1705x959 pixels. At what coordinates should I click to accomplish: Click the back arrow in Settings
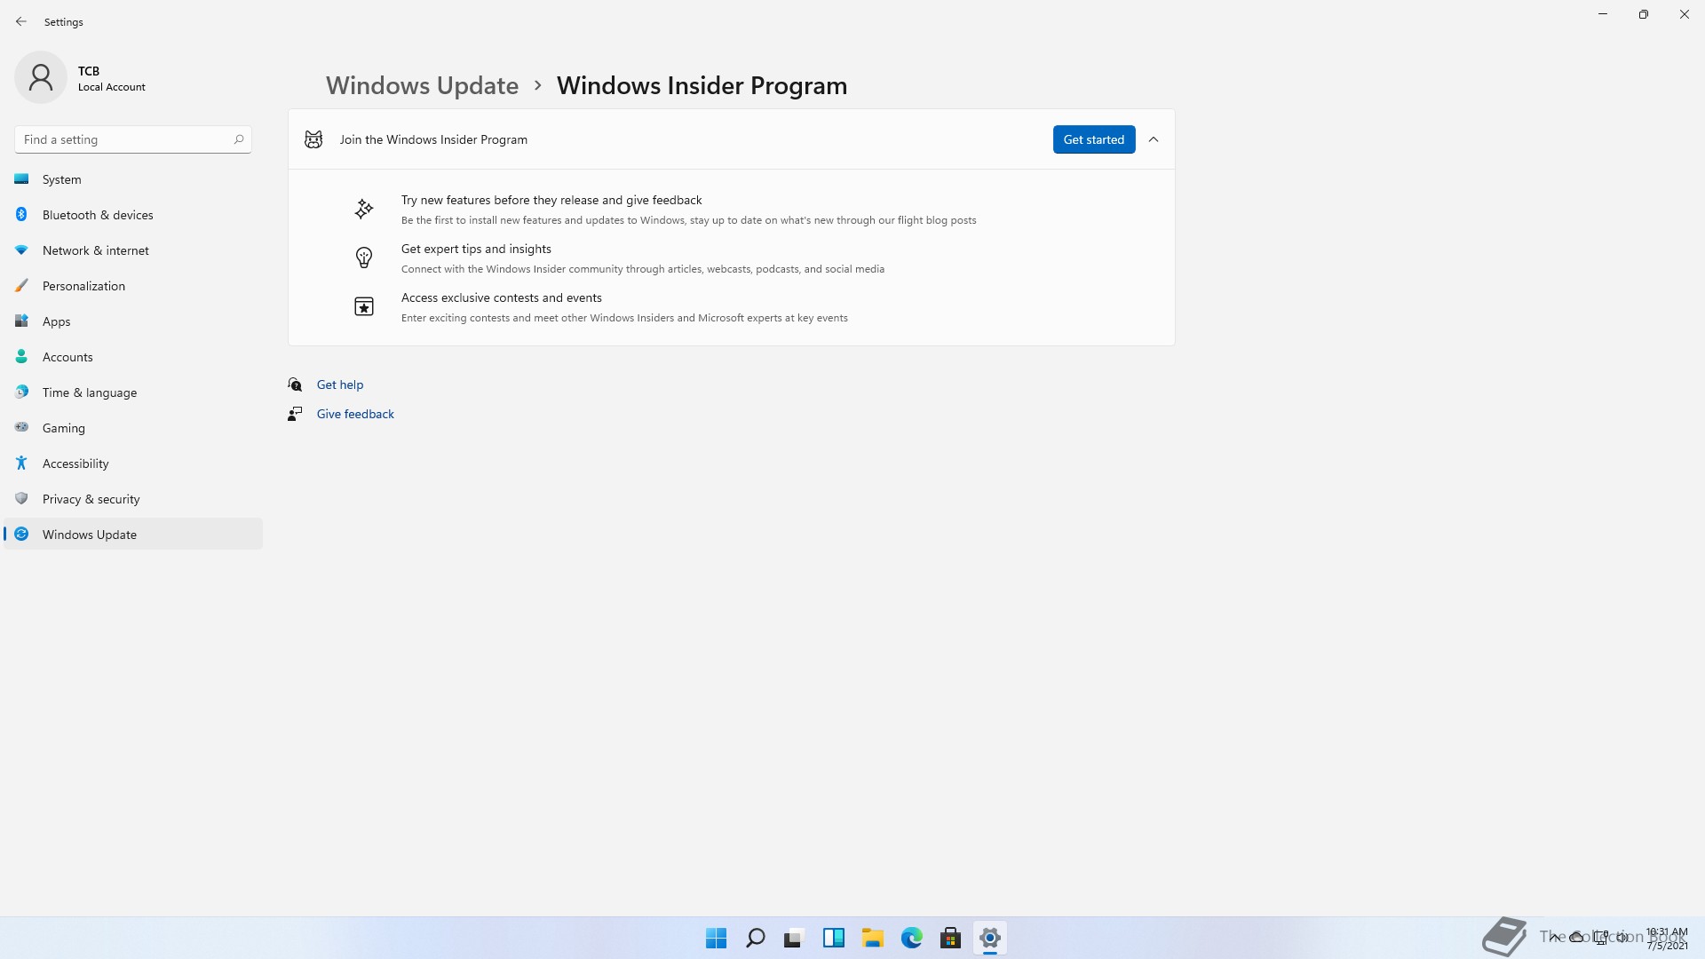[x=21, y=21]
